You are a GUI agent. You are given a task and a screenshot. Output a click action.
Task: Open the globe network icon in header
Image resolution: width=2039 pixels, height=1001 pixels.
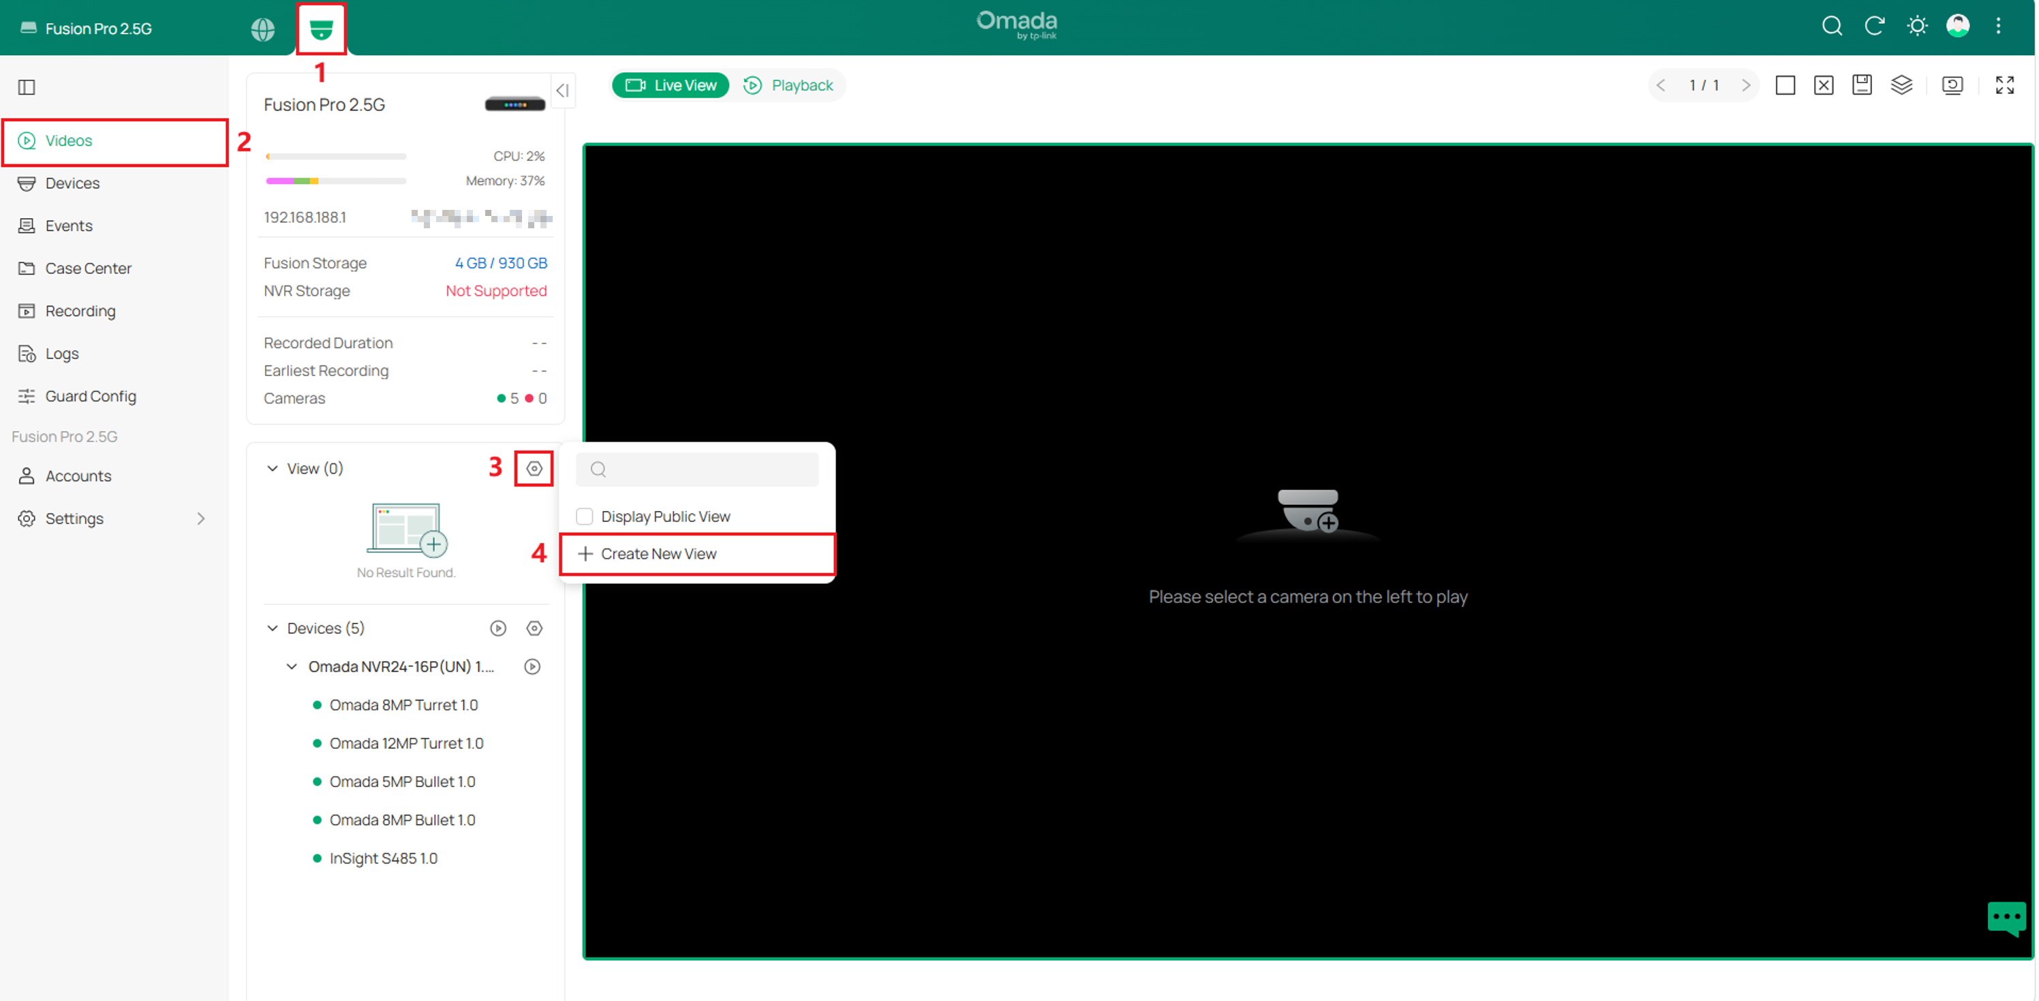tap(263, 29)
